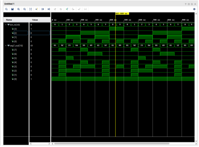Click the Name column header
Image resolution: width=199 pixels, height=147 pixels.
[16, 20]
